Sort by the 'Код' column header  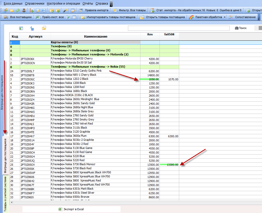click(x=15, y=37)
